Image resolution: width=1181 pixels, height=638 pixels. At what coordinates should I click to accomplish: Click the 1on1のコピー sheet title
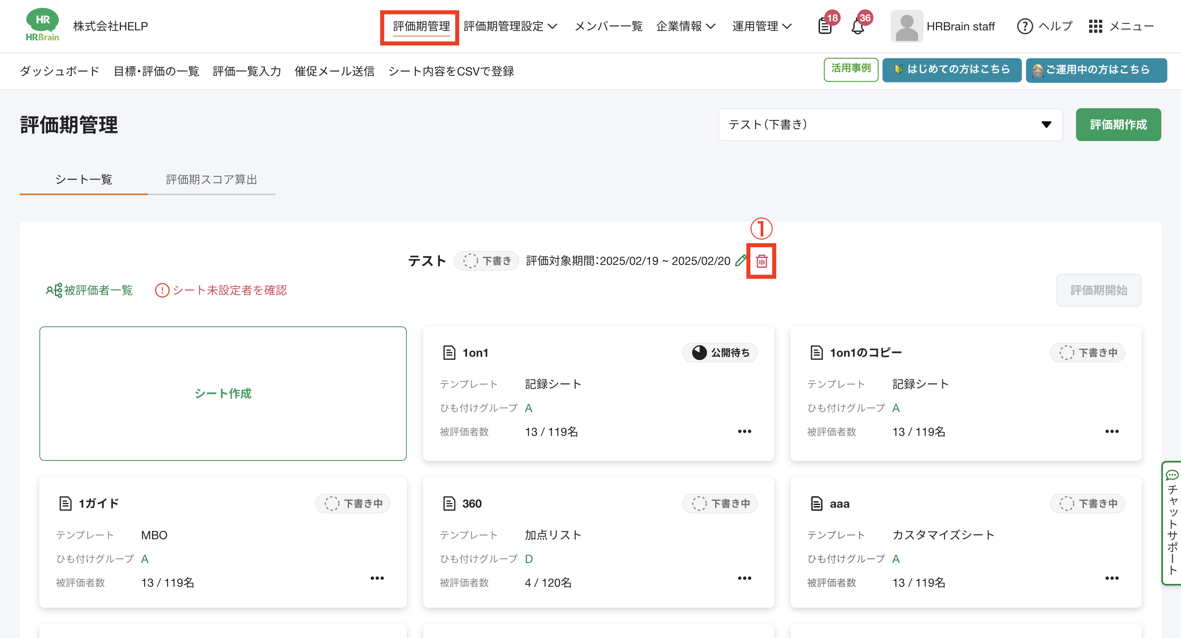[x=866, y=353]
